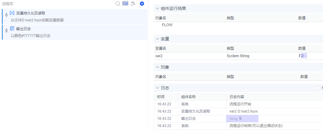Select the 变量持久化及读取 flow step

click(75, 17)
